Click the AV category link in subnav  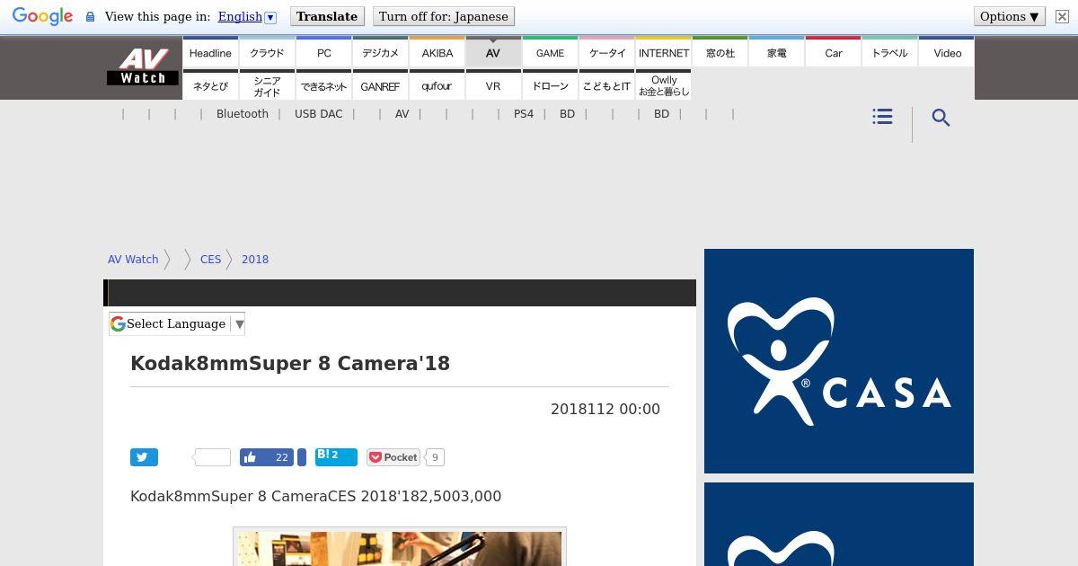pos(402,114)
